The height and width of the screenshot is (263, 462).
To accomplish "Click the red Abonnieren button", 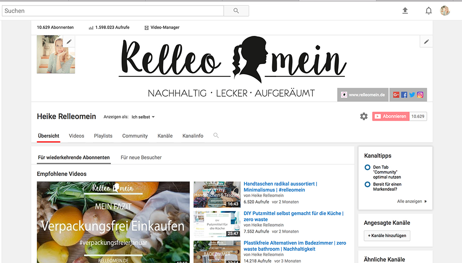I will [x=391, y=117].
